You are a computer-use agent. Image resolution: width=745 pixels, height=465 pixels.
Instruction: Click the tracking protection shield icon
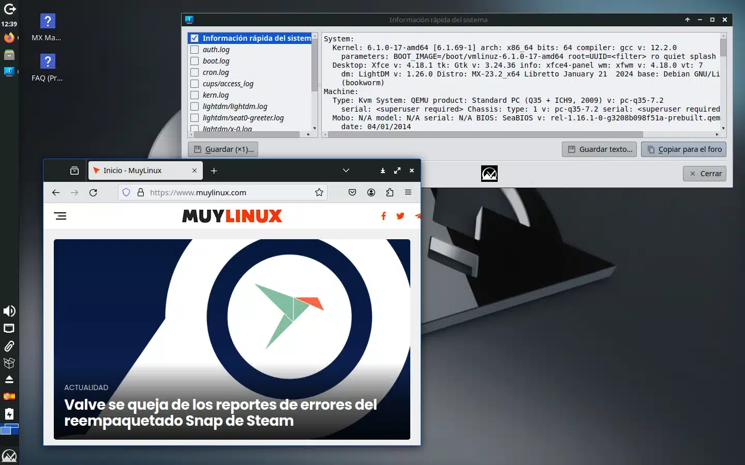point(126,192)
